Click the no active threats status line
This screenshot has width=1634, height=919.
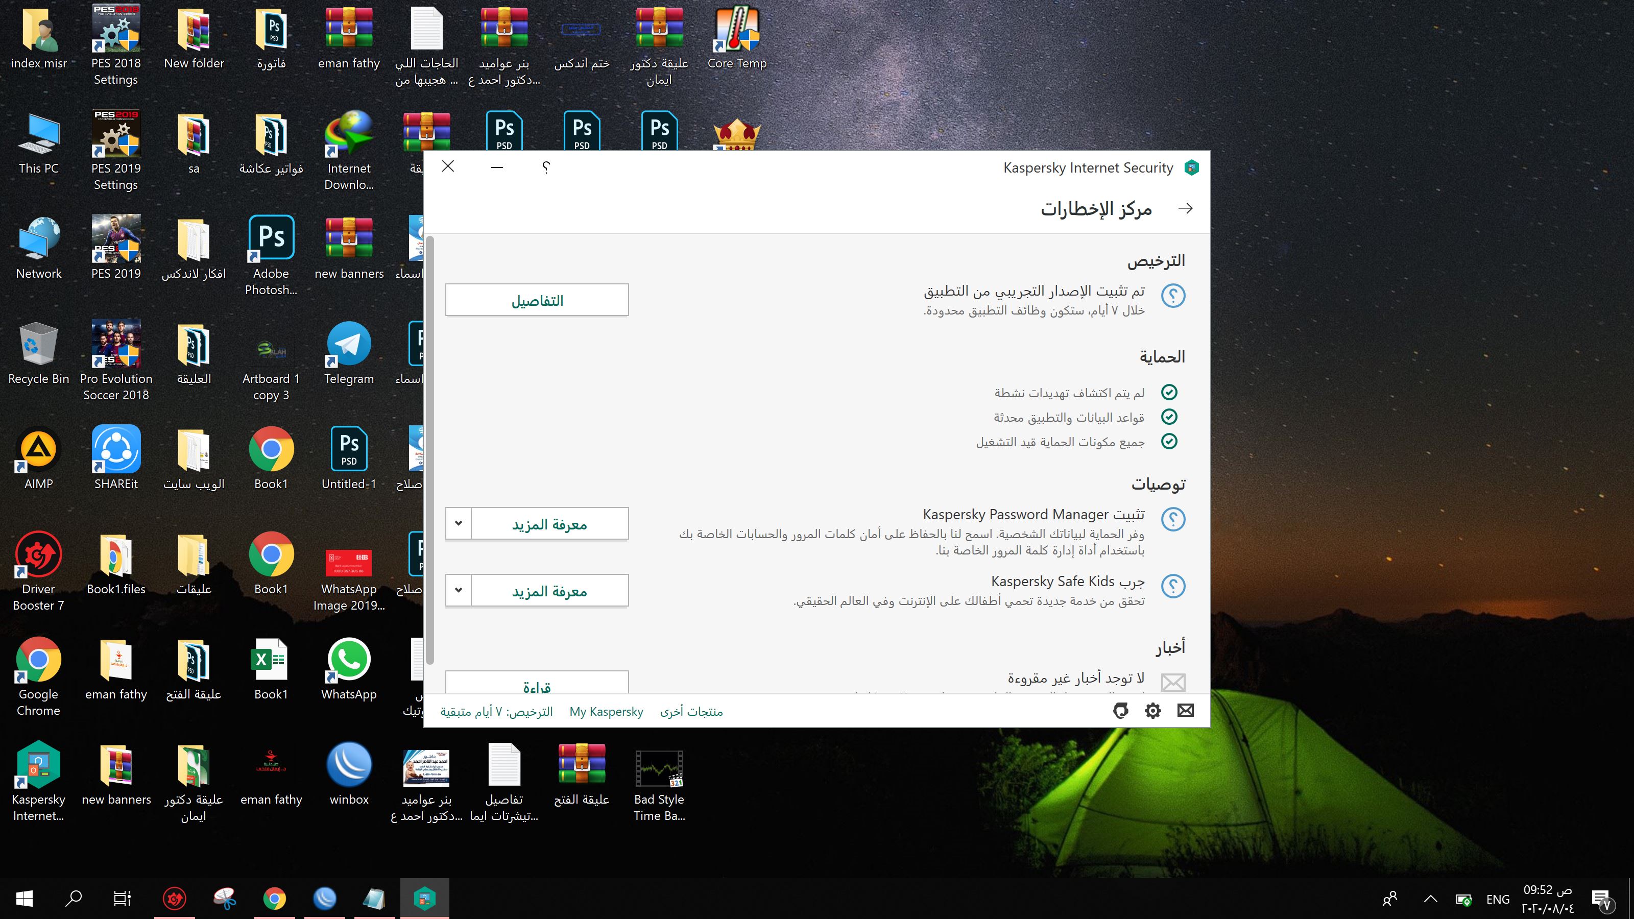pos(1069,393)
